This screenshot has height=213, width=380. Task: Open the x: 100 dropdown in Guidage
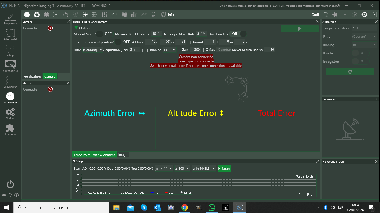click(x=182, y=168)
